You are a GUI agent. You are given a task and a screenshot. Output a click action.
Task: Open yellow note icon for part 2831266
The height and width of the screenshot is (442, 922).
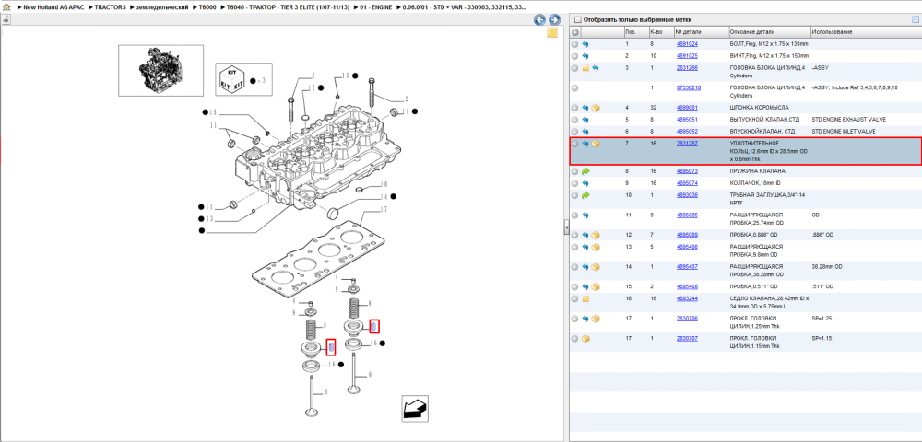pos(585,68)
